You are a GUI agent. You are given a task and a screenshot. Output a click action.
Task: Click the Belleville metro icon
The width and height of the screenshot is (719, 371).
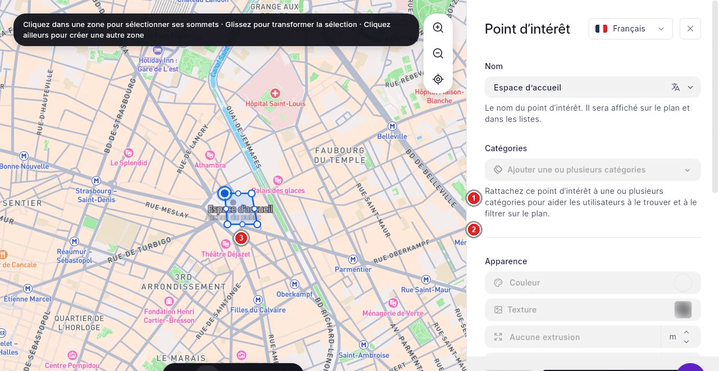[393, 126]
